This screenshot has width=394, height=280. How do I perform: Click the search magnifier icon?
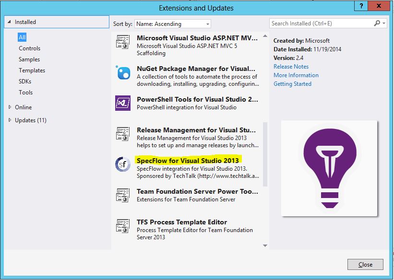(x=377, y=23)
